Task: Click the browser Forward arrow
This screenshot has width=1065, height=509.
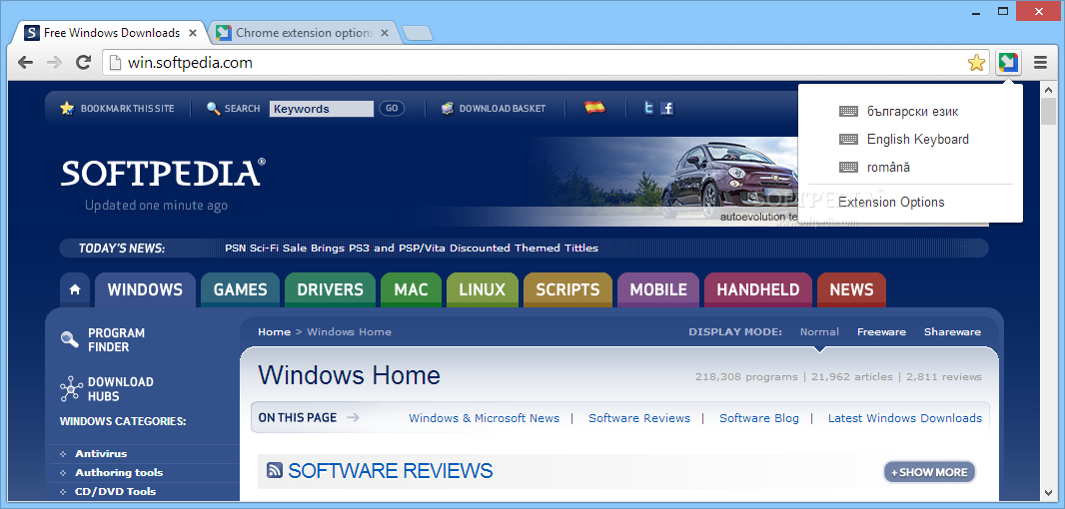Action: [54, 63]
